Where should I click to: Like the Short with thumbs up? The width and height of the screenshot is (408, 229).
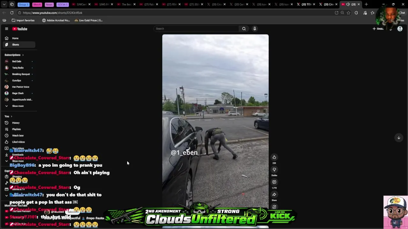(274, 157)
